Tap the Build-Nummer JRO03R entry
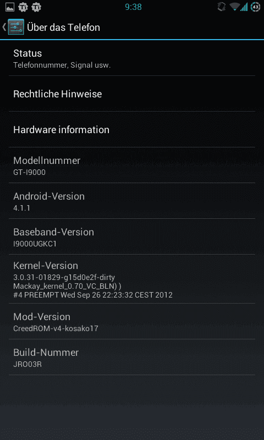Image resolution: width=264 pixels, height=440 pixels. [132, 357]
